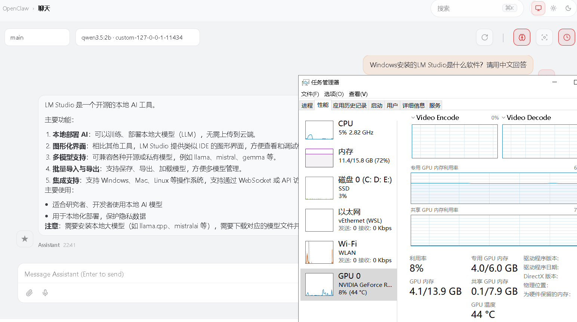
Task: Click the OpenClaw breadcrumb link
Action: [16, 8]
